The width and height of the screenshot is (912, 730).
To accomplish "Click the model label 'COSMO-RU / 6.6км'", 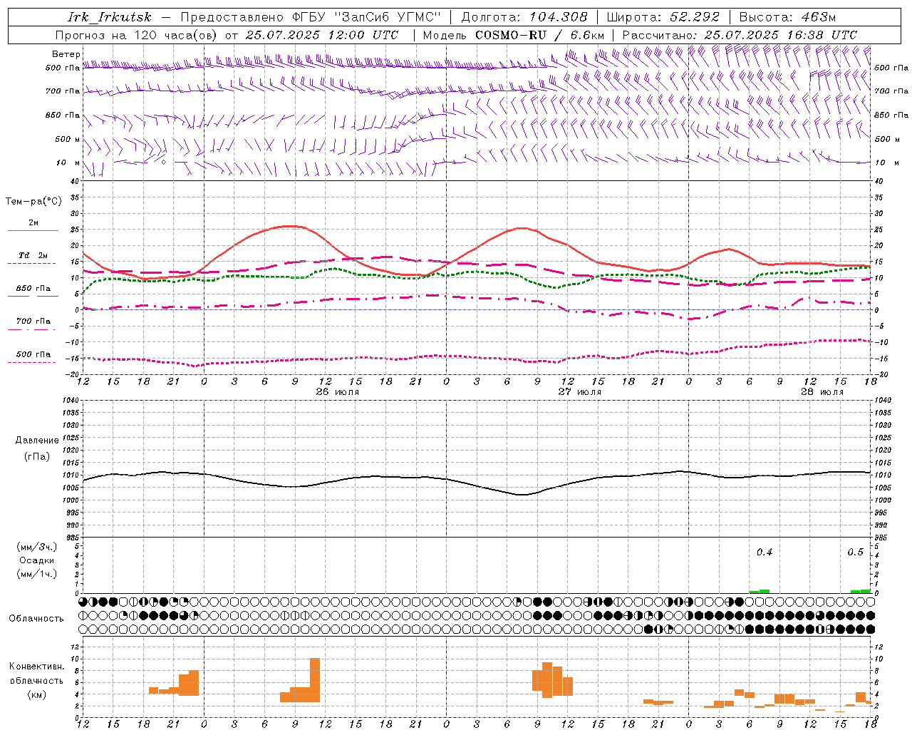I will tap(540, 35).
